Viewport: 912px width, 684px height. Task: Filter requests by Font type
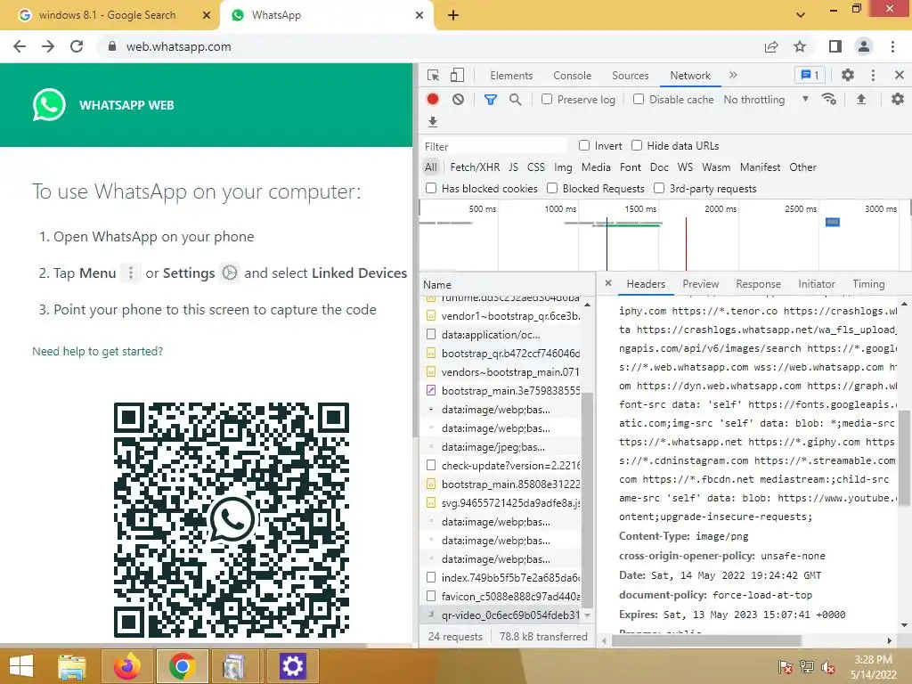tap(630, 167)
